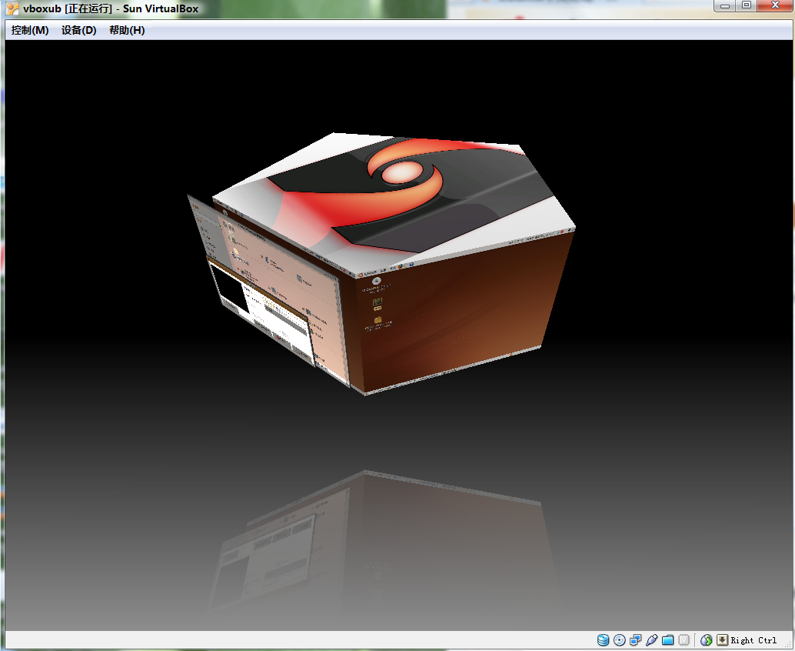Click the CD/DVD drive status icon
Viewport: 795px width, 651px height.
click(x=619, y=640)
